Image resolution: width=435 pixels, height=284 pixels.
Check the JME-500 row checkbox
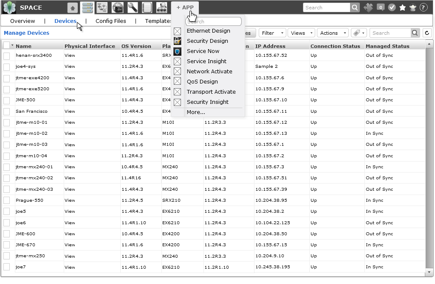click(7, 100)
